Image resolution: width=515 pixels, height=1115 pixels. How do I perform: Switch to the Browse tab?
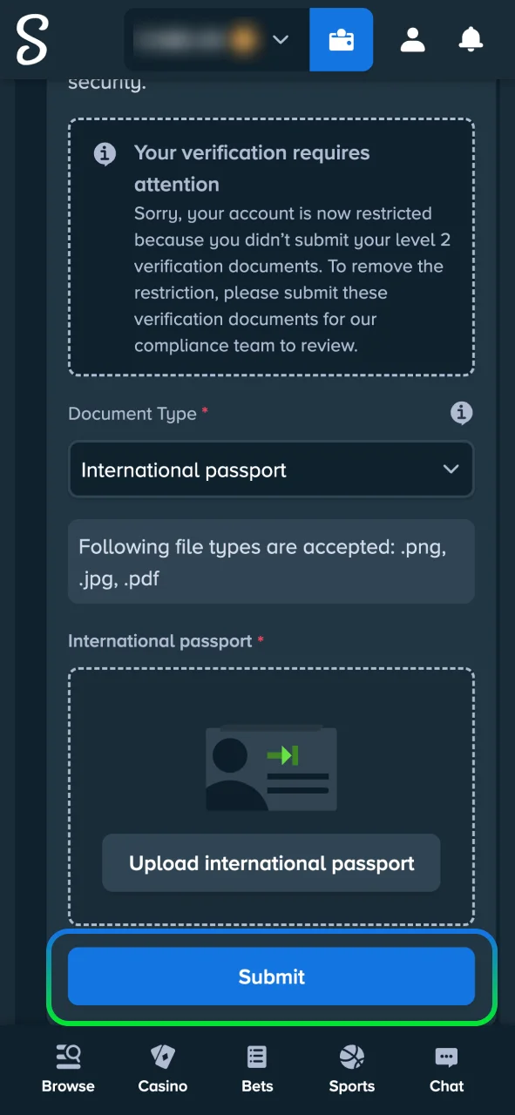[68, 1066]
